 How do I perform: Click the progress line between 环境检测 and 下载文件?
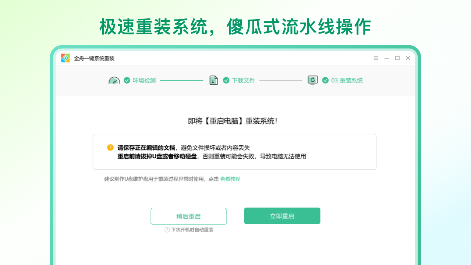point(181,80)
